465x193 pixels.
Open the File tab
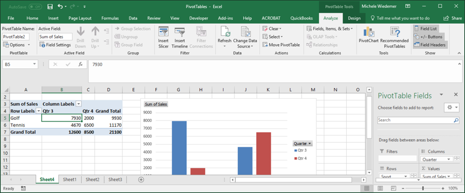point(11,18)
